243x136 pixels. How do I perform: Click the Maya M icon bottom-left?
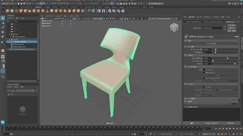3,122
